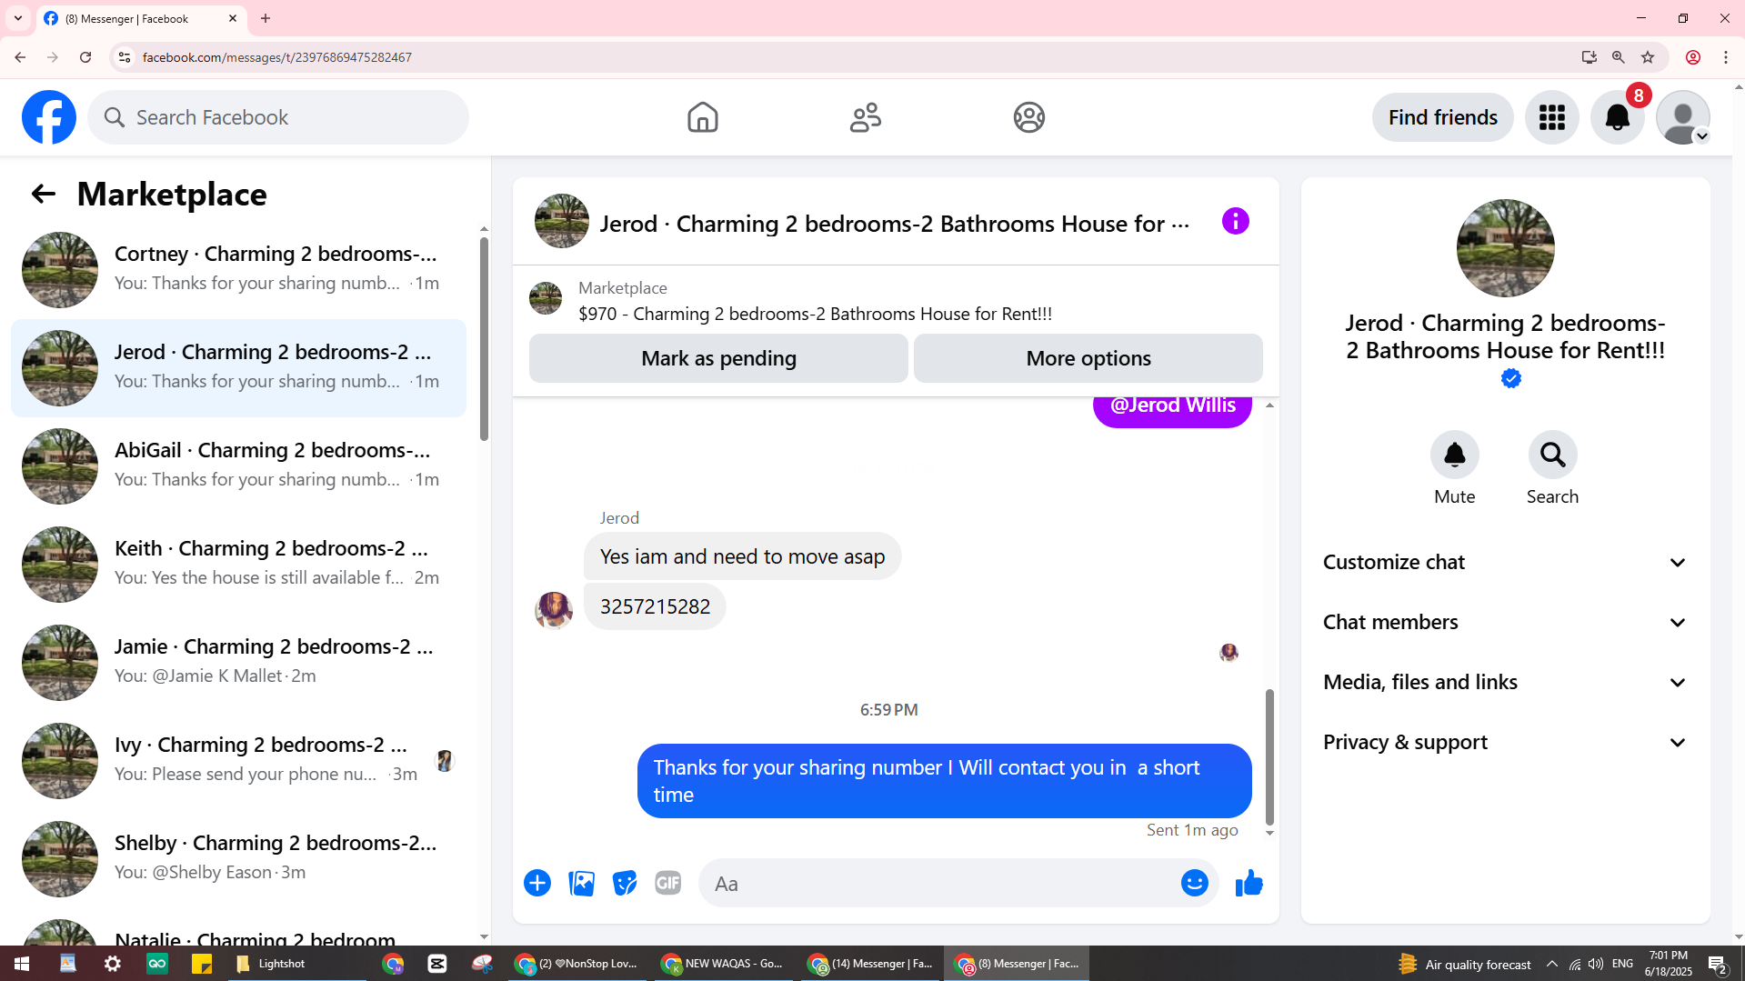Open Shelby conversation
Viewport: 1745px width, 981px height.
click(x=238, y=858)
